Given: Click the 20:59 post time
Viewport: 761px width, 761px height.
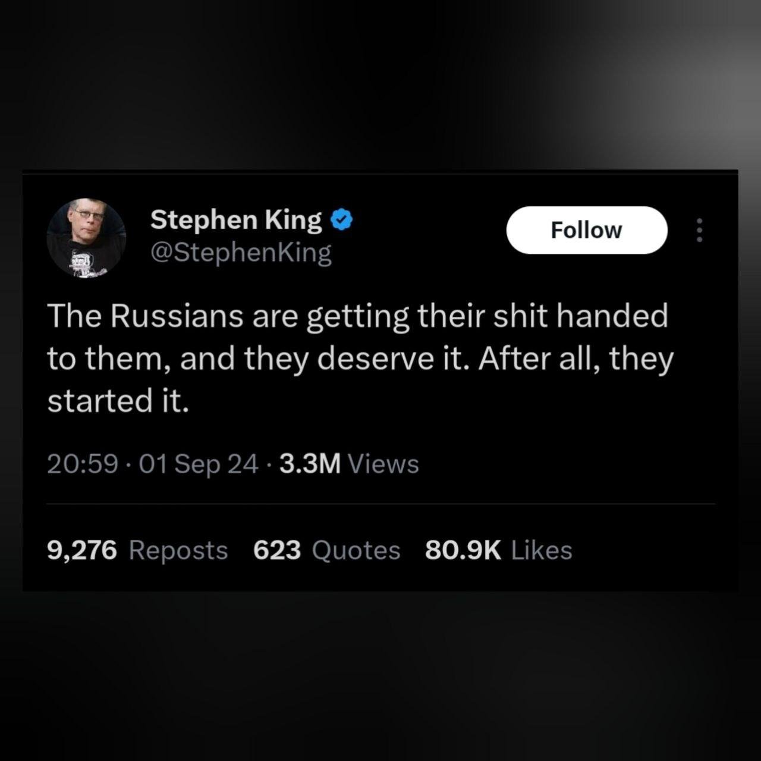Looking at the screenshot, I should 83,464.
